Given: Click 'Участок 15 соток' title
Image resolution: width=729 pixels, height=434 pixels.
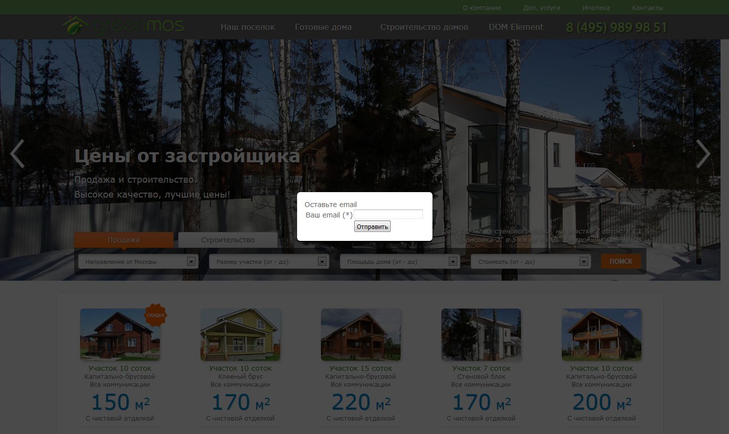Looking at the screenshot, I should click(361, 368).
